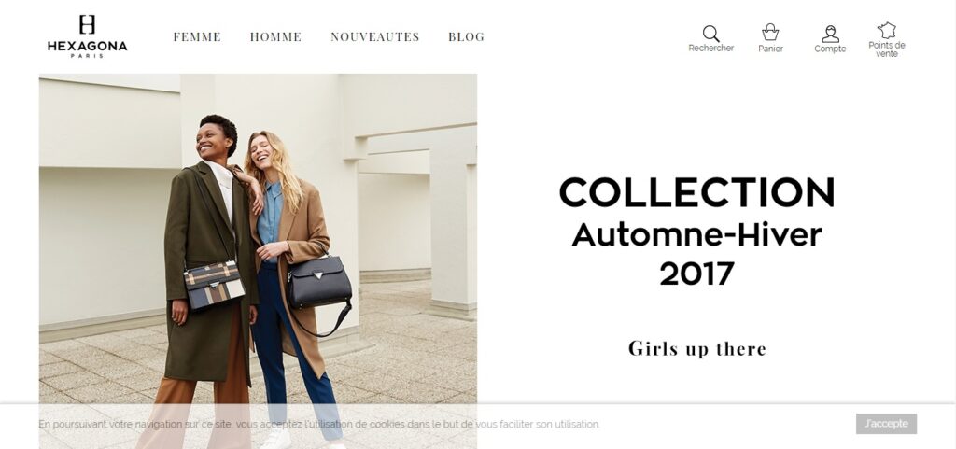956x449 pixels.
Task: Click the Rechercher text label
Action: tap(710, 49)
